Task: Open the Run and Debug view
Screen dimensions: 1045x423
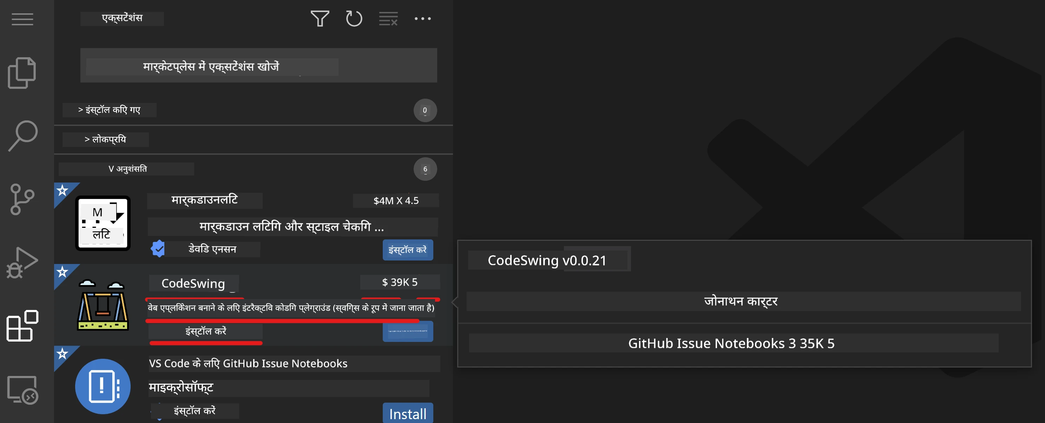Action: pos(22,263)
